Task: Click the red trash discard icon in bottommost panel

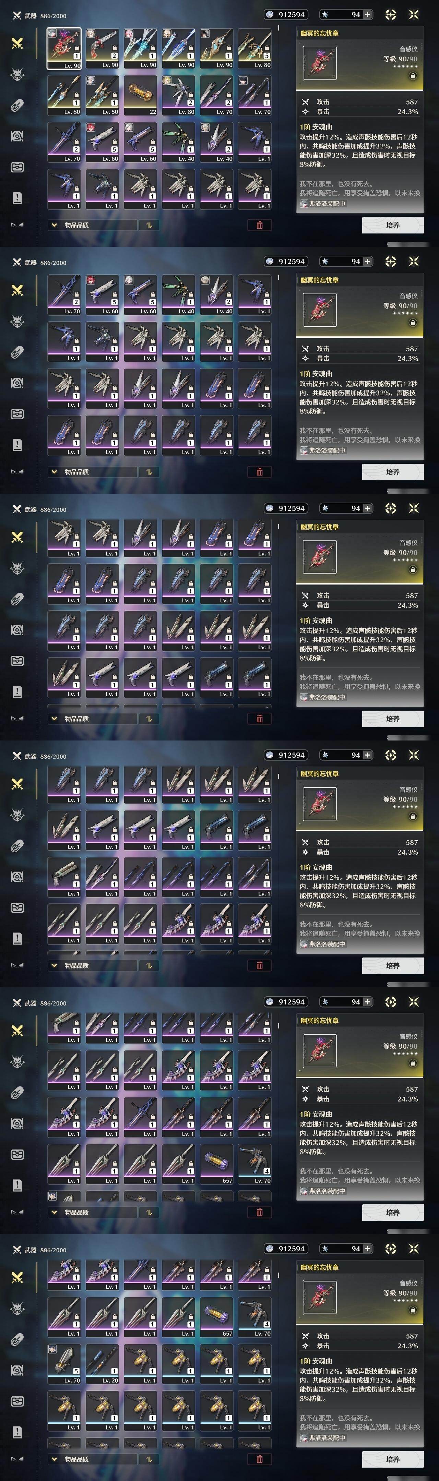Action: pyautogui.click(x=260, y=1459)
